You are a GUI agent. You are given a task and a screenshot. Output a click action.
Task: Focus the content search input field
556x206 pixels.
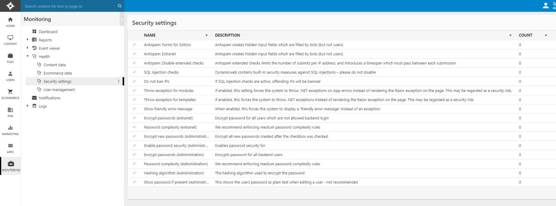(x=69, y=6)
